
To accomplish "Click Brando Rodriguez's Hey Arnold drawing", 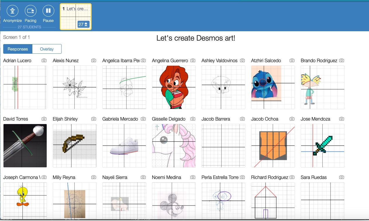I will click(322, 87).
